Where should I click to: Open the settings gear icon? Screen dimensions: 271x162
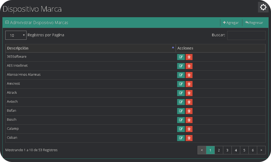(263, 7)
